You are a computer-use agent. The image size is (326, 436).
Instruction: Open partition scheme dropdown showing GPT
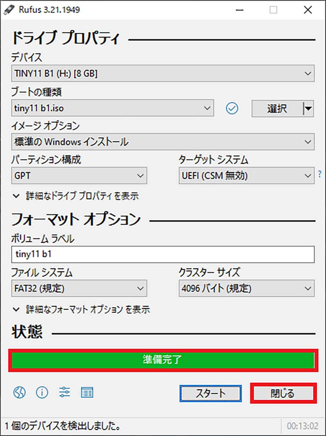point(79,176)
